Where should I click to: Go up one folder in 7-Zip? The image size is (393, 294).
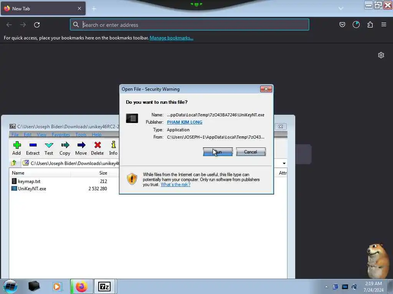(14, 163)
